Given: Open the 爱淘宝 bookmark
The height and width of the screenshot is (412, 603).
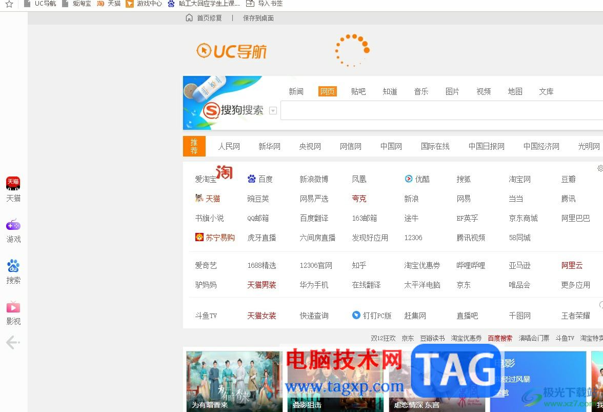Looking at the screenshot, I should coord(76,4).
